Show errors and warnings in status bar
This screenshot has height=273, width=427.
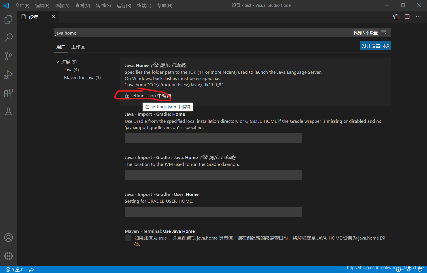coord(15,270)
